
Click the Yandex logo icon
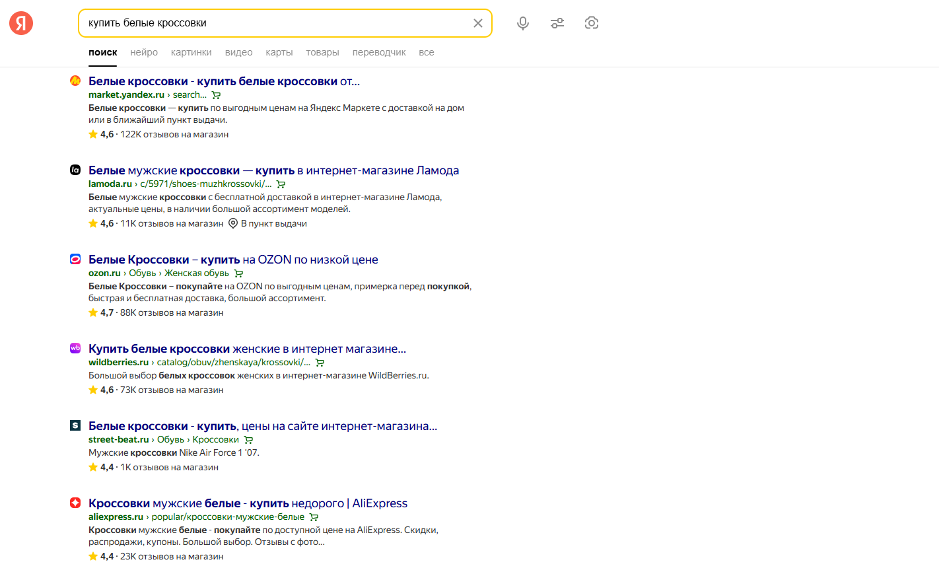coord(21,23)
